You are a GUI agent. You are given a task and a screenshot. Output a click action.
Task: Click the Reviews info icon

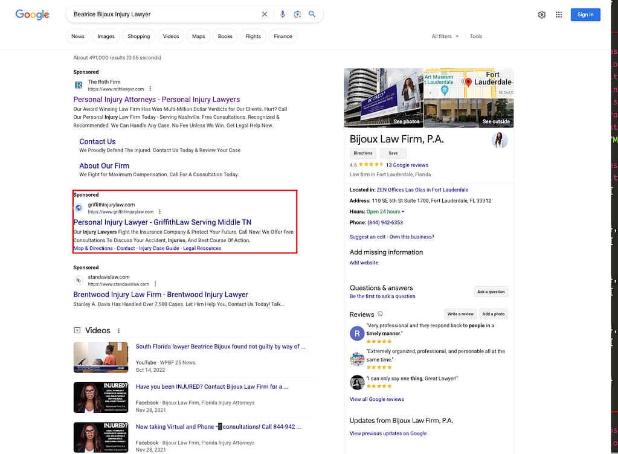point(380,314)
